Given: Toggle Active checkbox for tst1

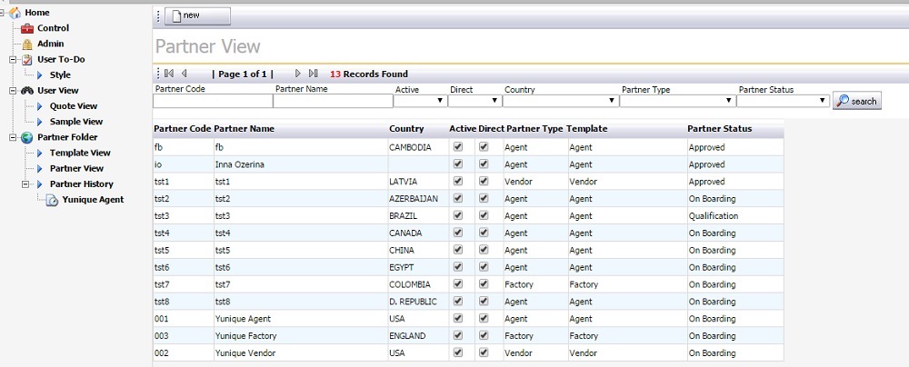Looking at the screenshot, I should [x=458, y=181].
